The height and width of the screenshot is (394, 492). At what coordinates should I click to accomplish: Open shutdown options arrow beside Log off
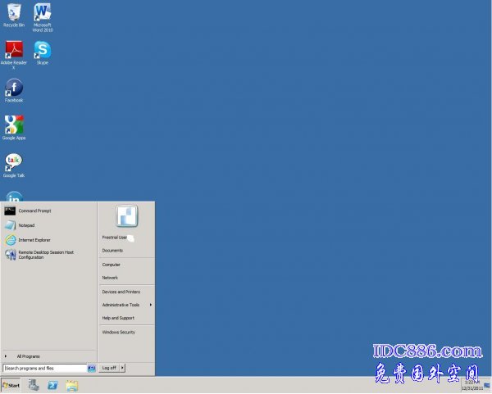pos(122,368)
